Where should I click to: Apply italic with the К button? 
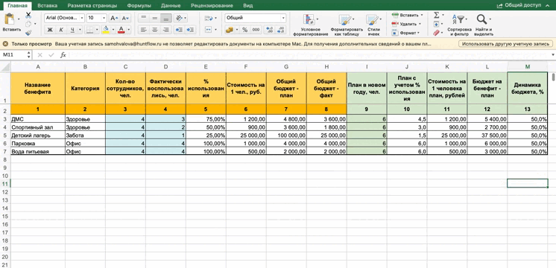point(61,30)
